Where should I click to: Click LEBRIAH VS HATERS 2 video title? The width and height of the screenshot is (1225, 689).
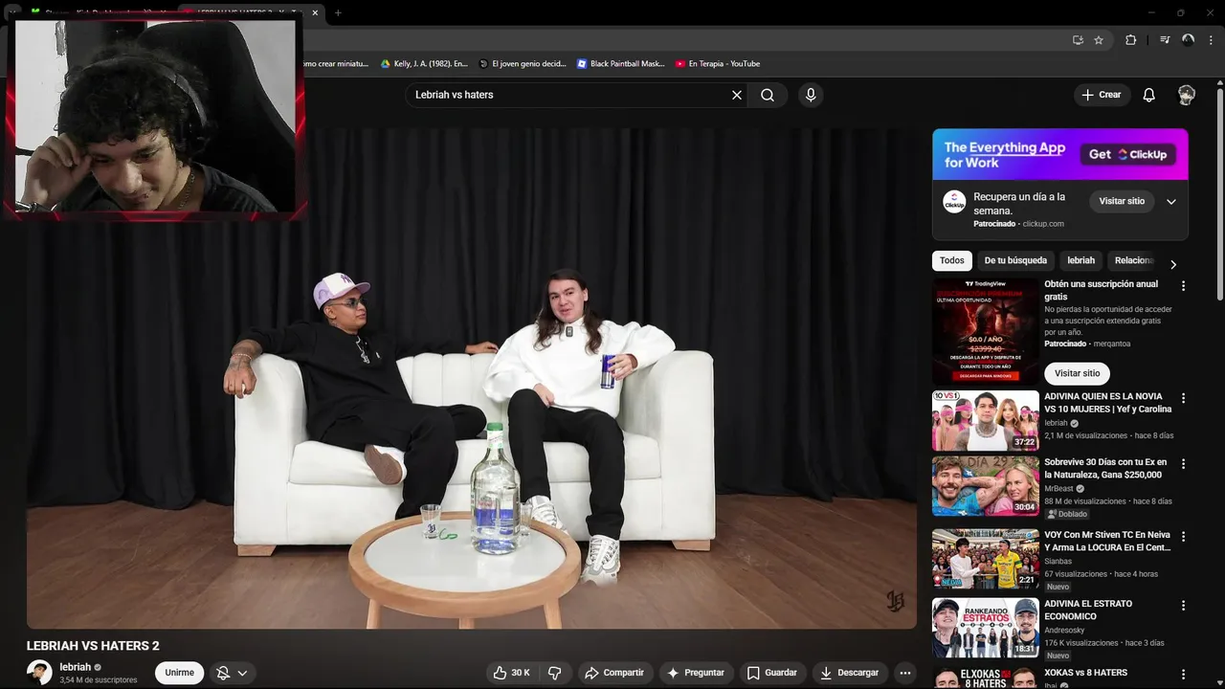(x=93, y=646)
